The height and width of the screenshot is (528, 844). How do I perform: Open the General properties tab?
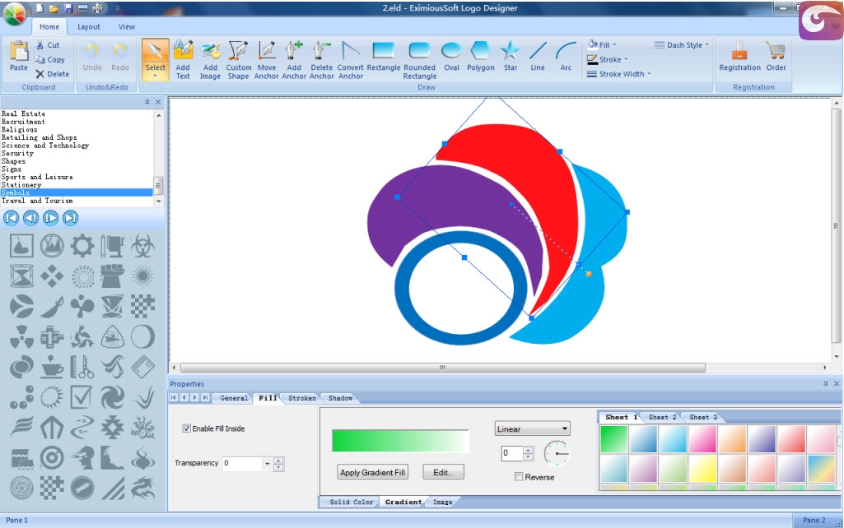tap(234, 398)
